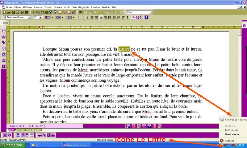This screenshot has width=247, height=148.
Task: Open the font size 12 dropdown
Action: (40, 17)
